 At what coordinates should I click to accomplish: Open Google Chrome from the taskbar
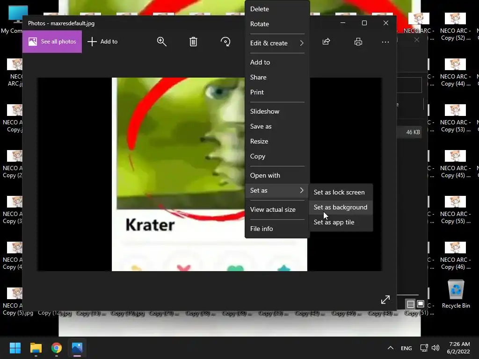(x=57, y=348)
